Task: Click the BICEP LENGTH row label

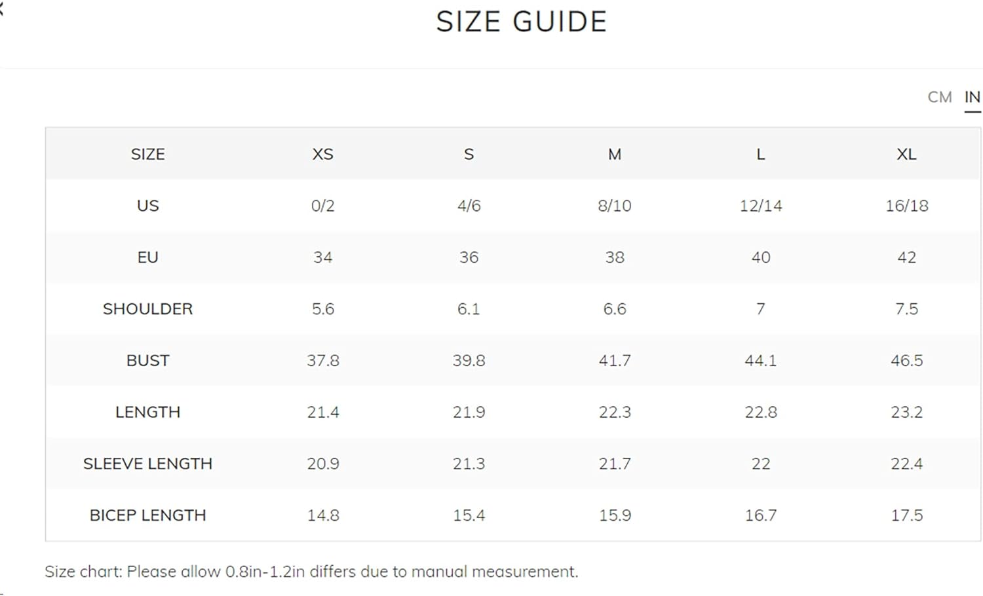Action: [x=147, y=515]
